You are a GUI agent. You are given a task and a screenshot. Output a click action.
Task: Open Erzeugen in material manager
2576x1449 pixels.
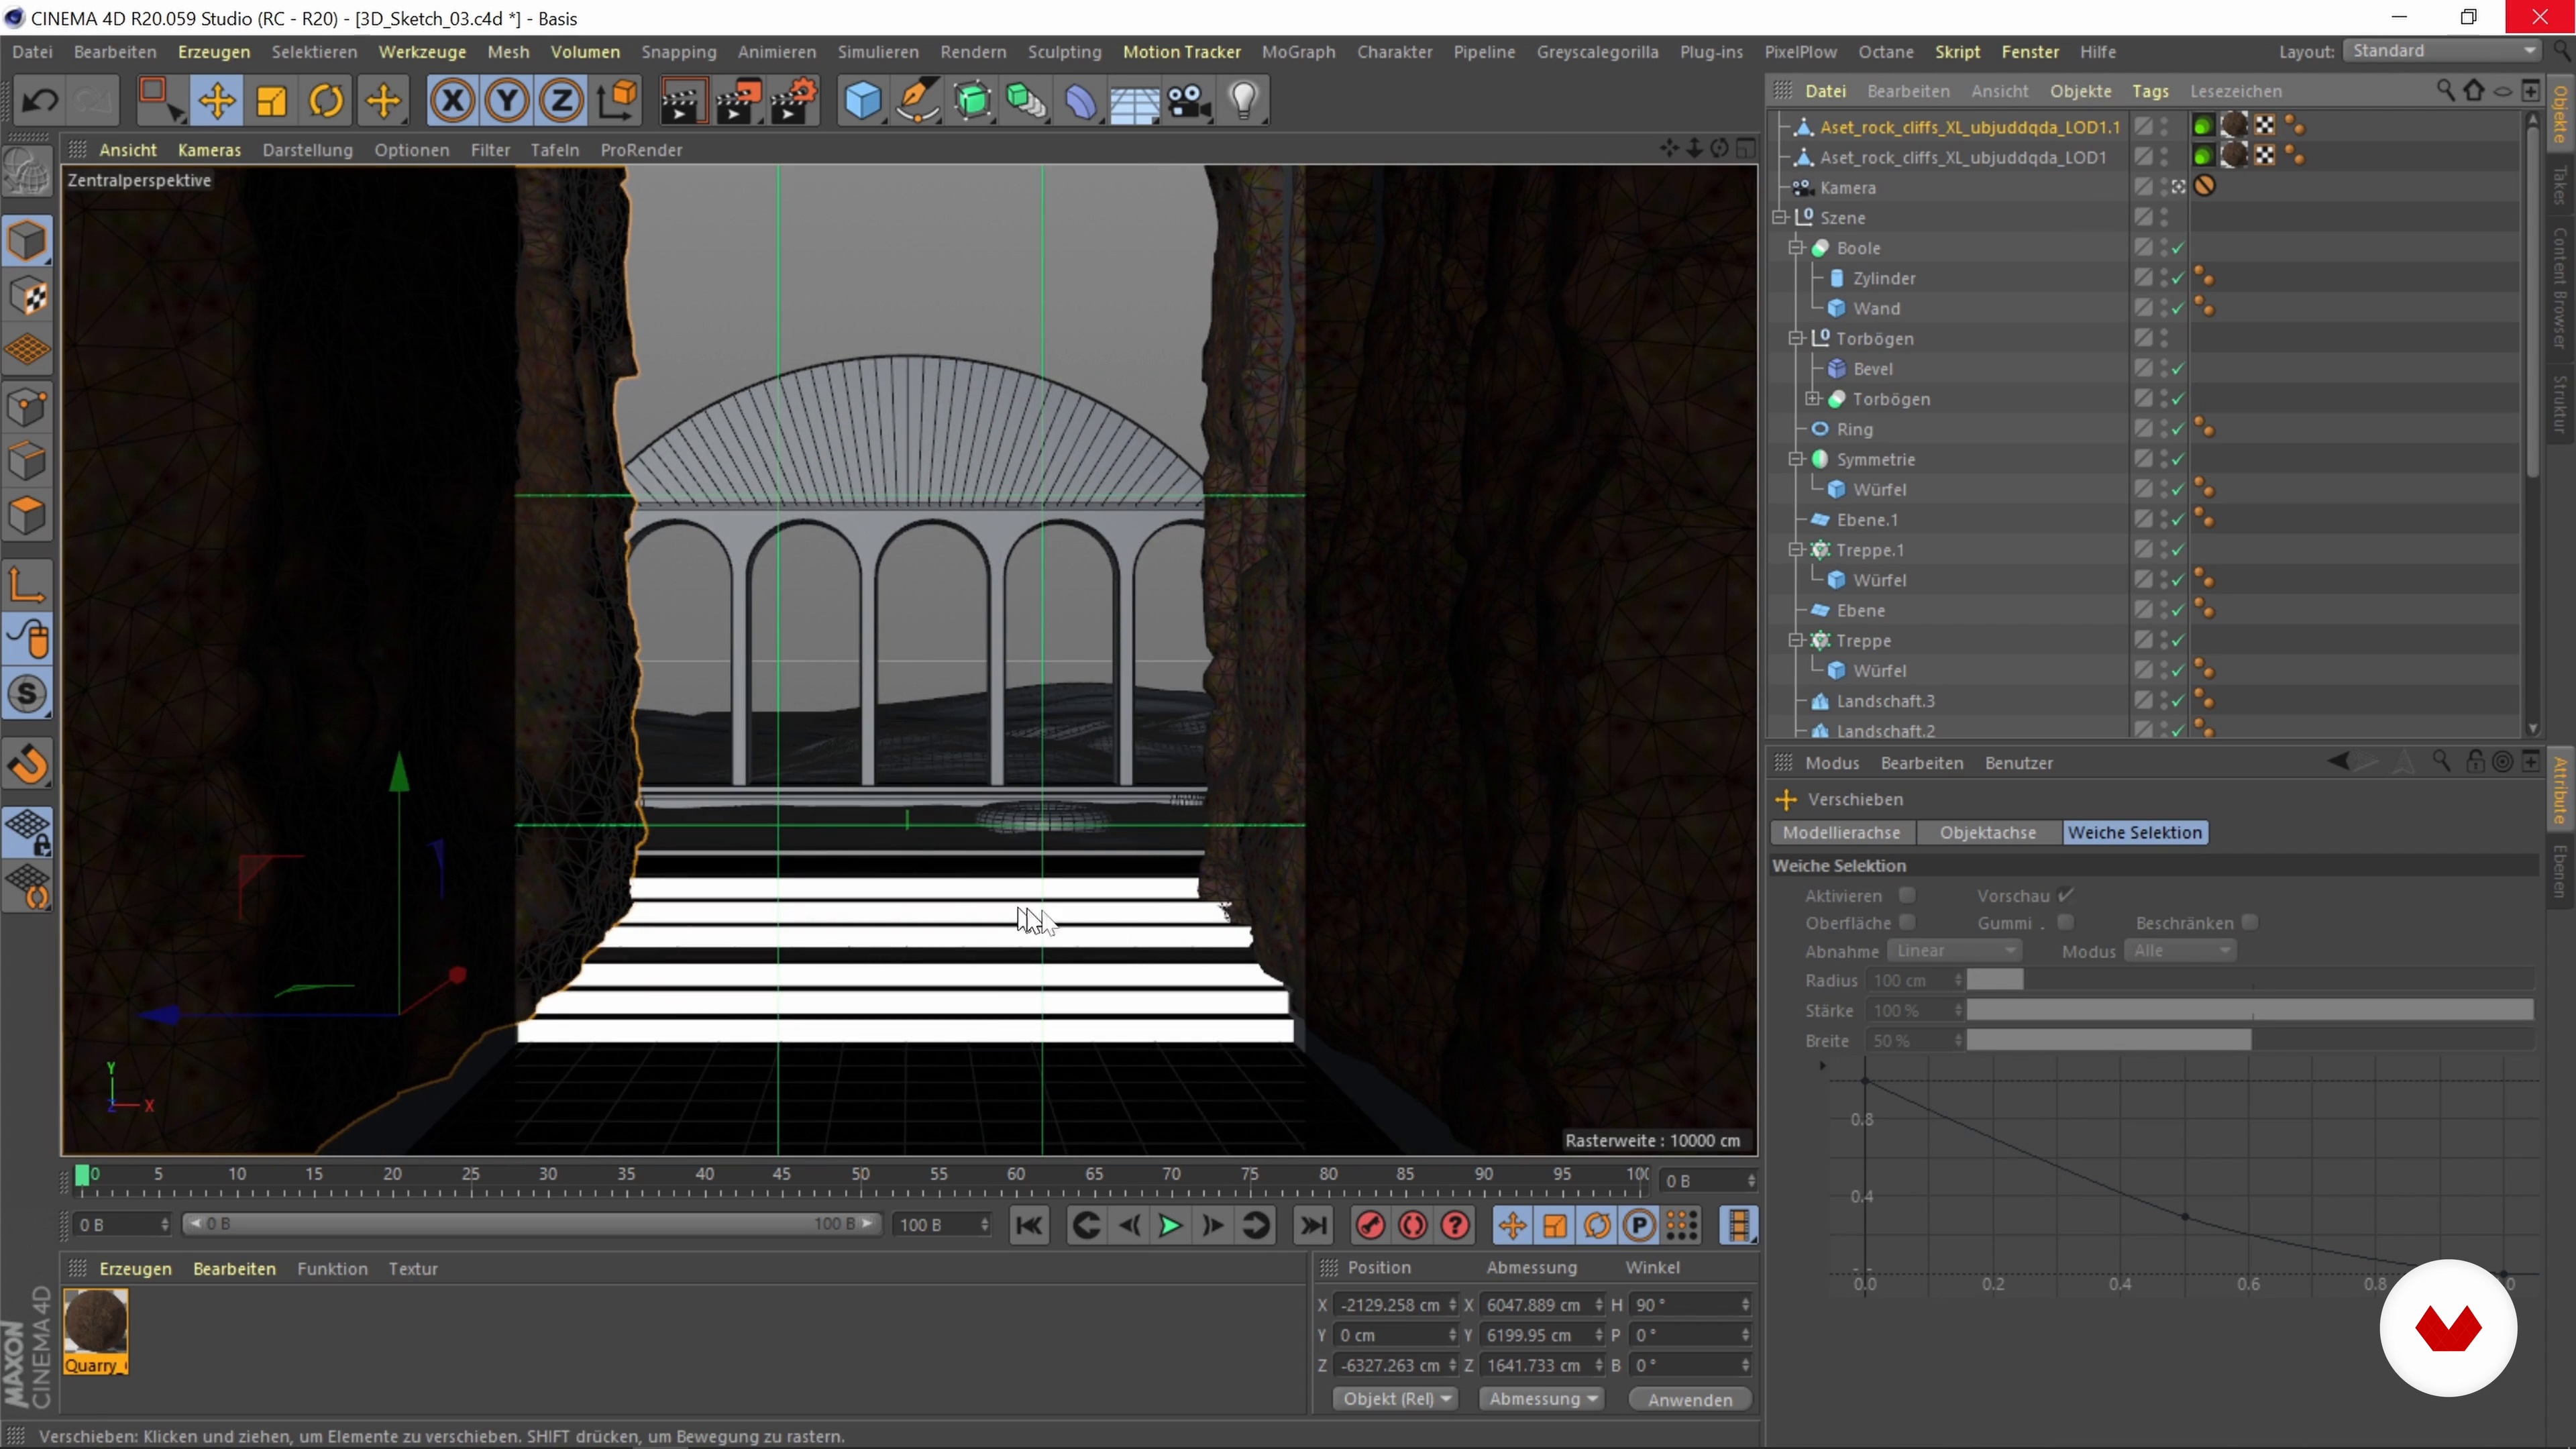(135, 1268)
